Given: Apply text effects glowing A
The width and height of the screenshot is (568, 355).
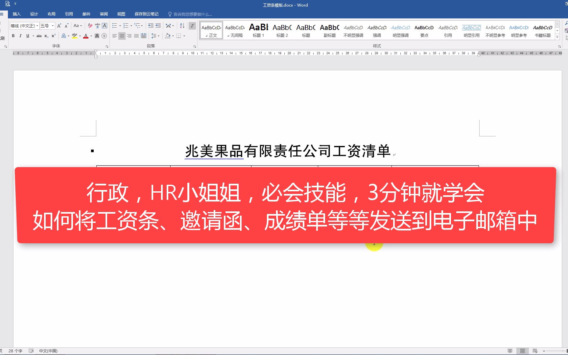Looking at the screenshot, I should [x=64, y=36].
